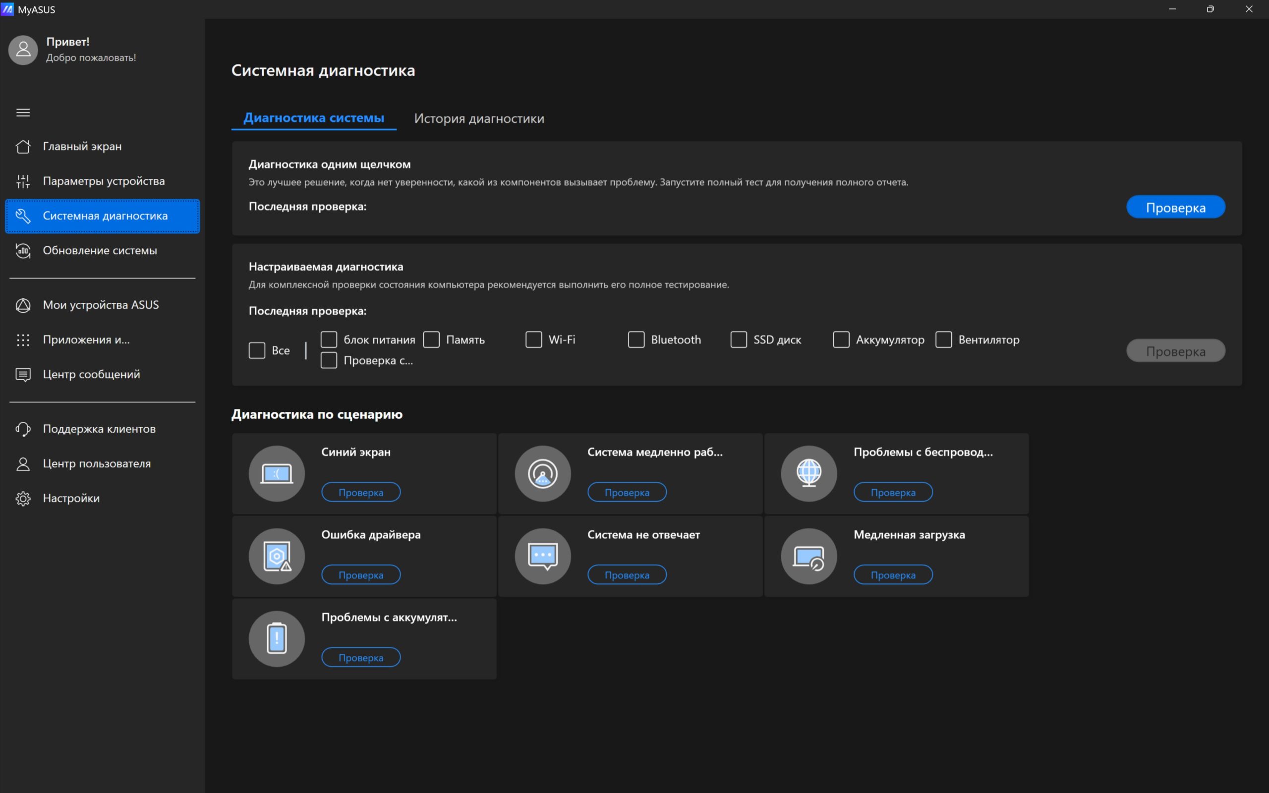Collapse sidebar with hamburger menu

[23, 112]
